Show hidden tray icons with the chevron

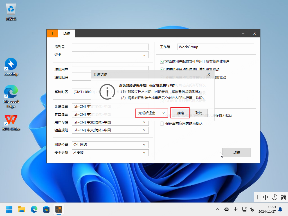pyautogui.click(x=218, y=209)
